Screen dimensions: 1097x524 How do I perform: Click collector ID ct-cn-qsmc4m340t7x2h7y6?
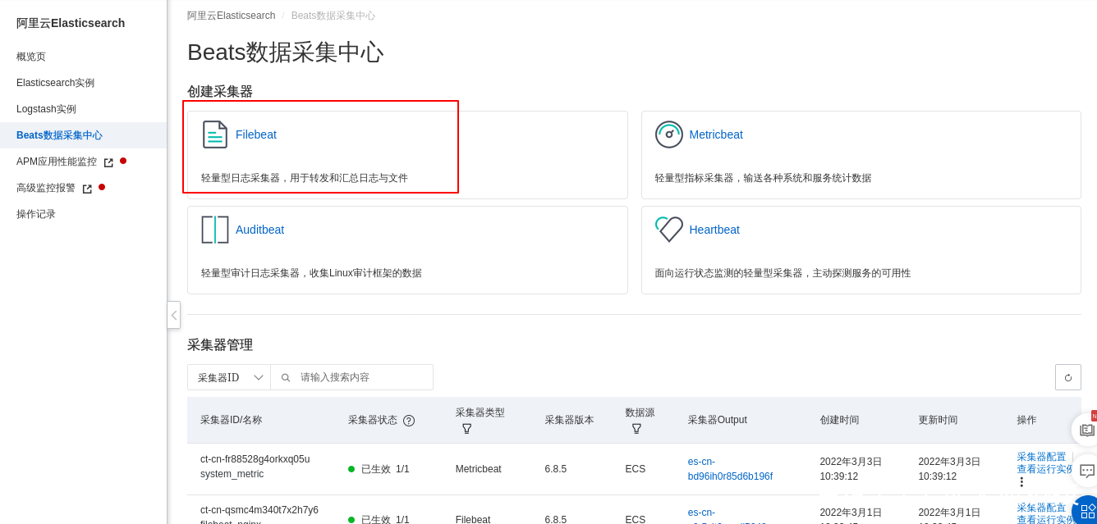pyautogui.click(x=259, y=510)
